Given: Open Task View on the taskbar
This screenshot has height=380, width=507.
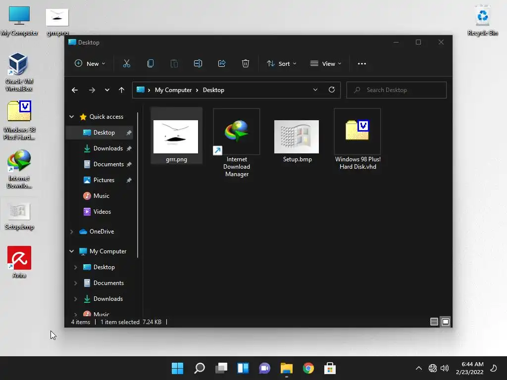Looking at the screenshot, I should pyautogui.click(x=221, y=368).
